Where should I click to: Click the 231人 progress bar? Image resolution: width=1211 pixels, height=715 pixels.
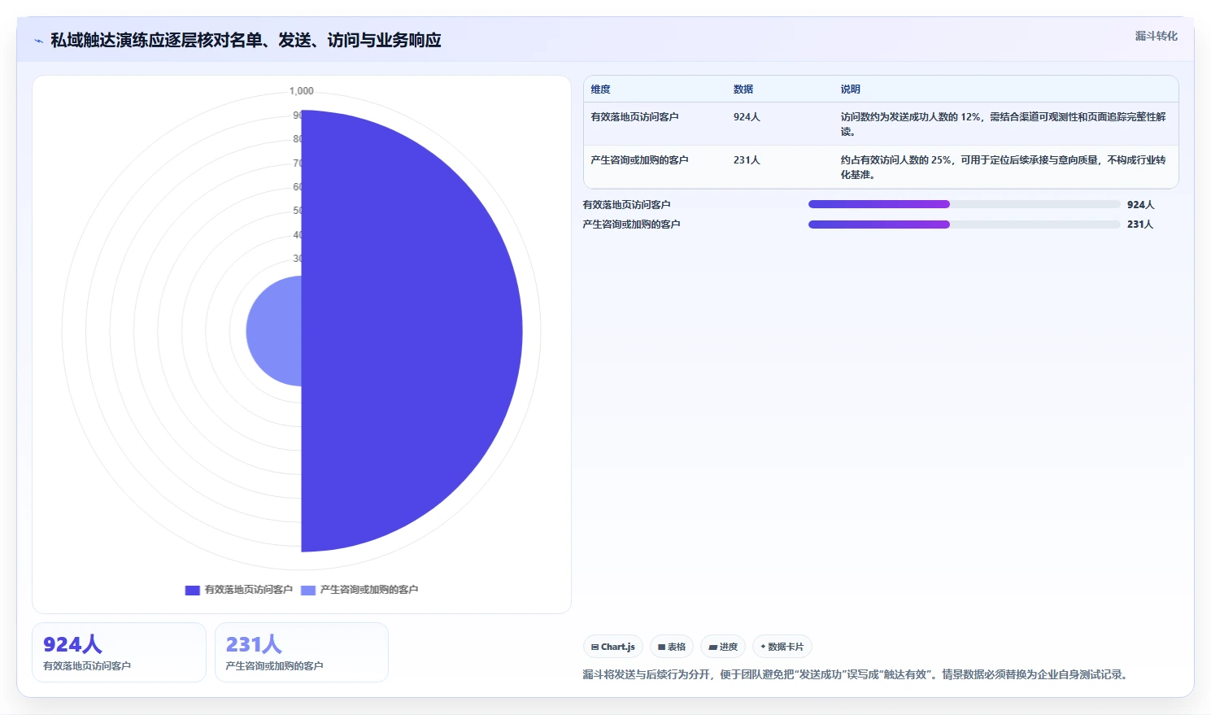pos(964,225)
